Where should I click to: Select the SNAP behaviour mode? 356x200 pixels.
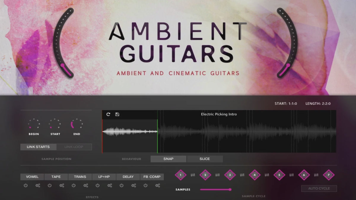[x=168, y=159]
